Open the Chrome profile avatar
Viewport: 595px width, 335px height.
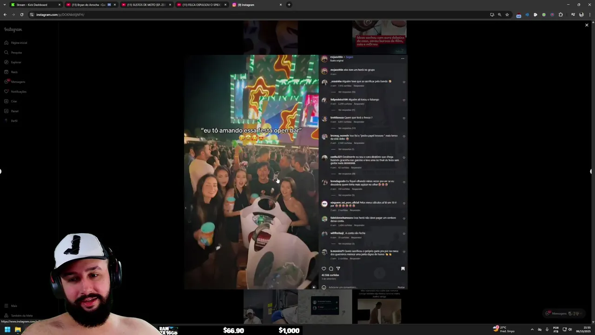click(581, 14)
